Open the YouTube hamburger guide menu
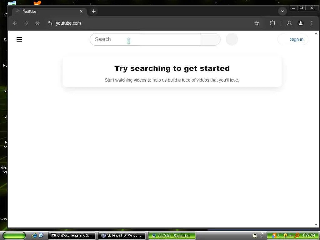Viewport: 320px width, 240px height. coord(19,39)
